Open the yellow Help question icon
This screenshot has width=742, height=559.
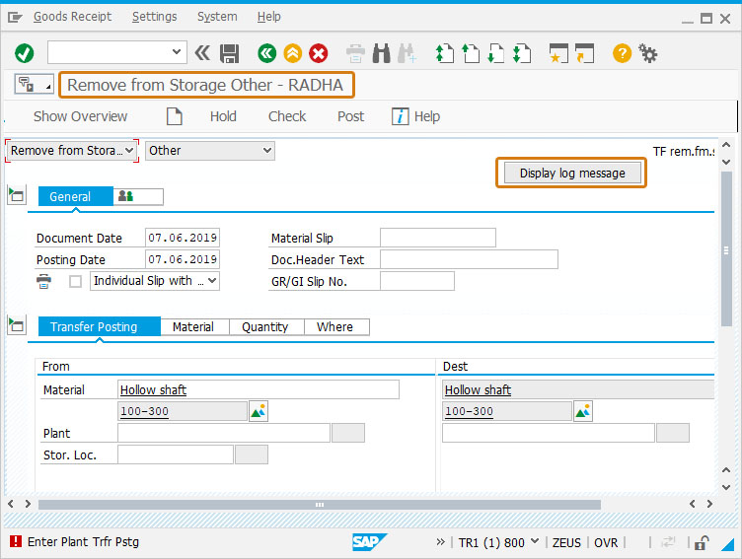pos(622,53)
